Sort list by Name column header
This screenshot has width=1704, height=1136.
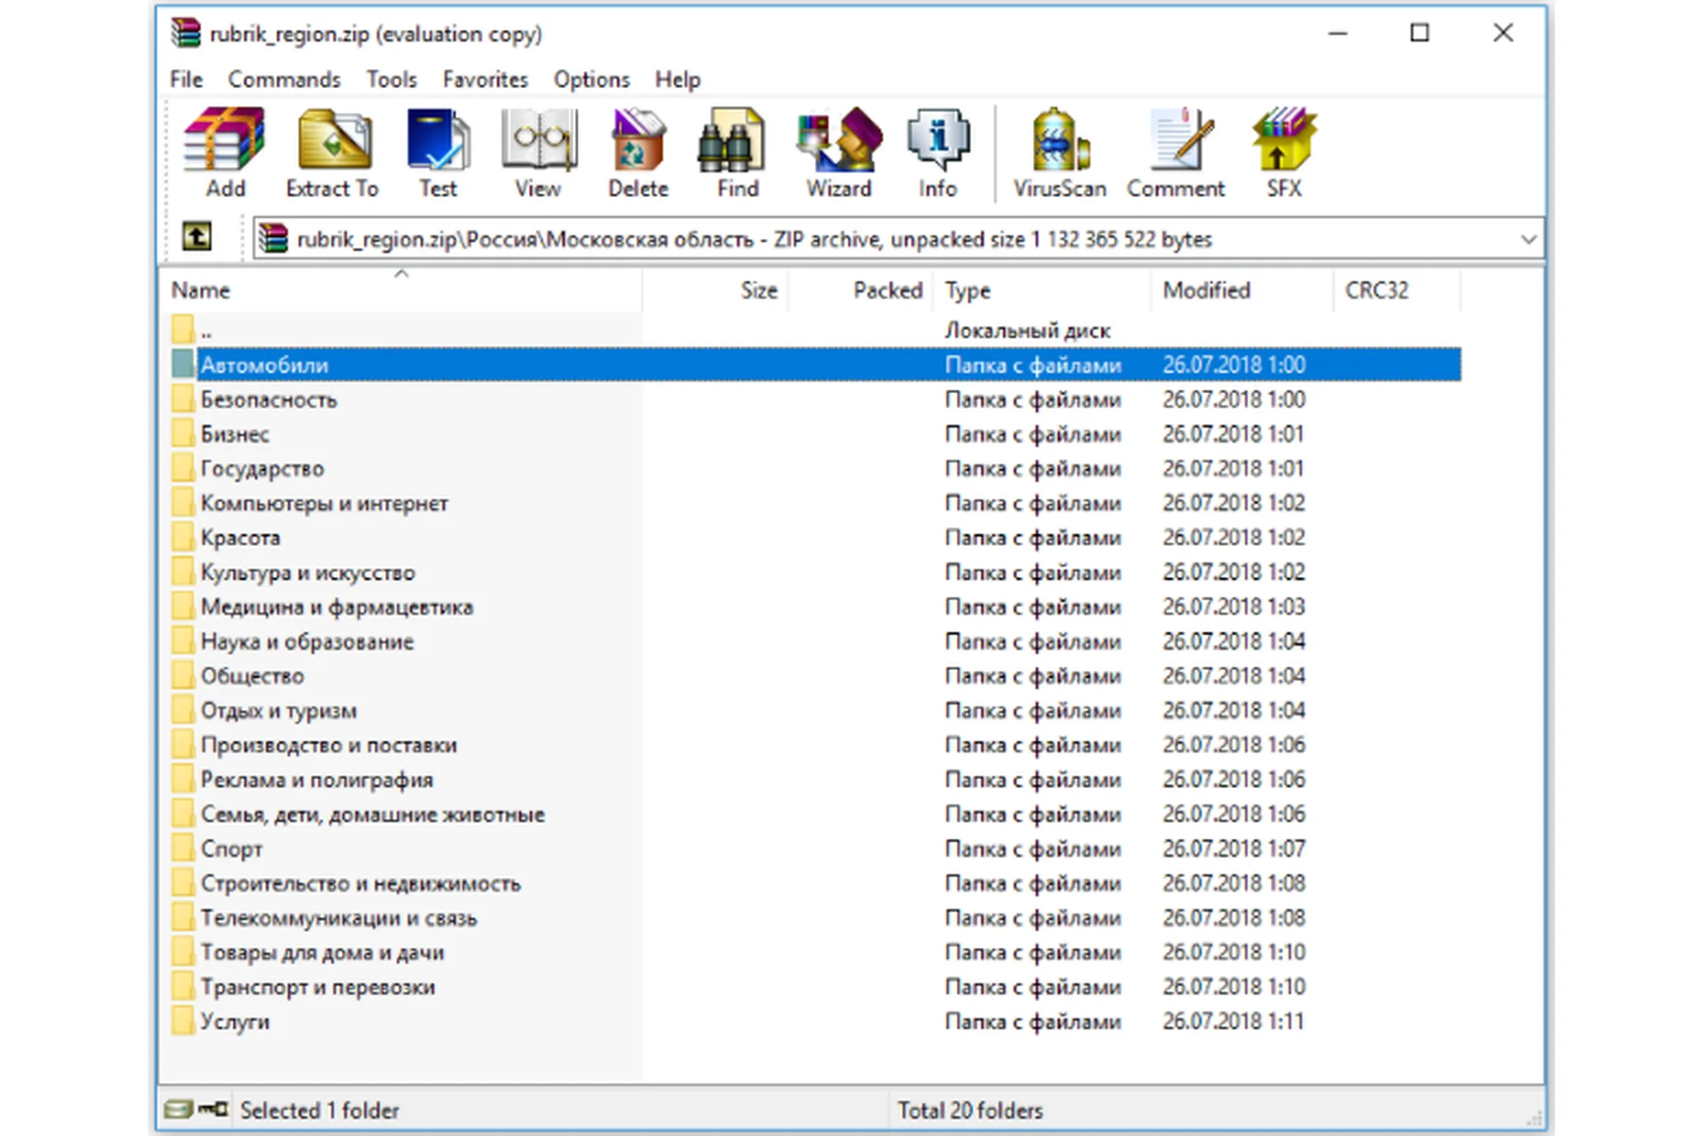coord(201,290)
